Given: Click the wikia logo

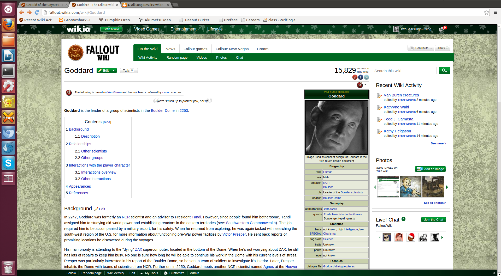Looking at the screenshot, I should (x=78, y=29).
